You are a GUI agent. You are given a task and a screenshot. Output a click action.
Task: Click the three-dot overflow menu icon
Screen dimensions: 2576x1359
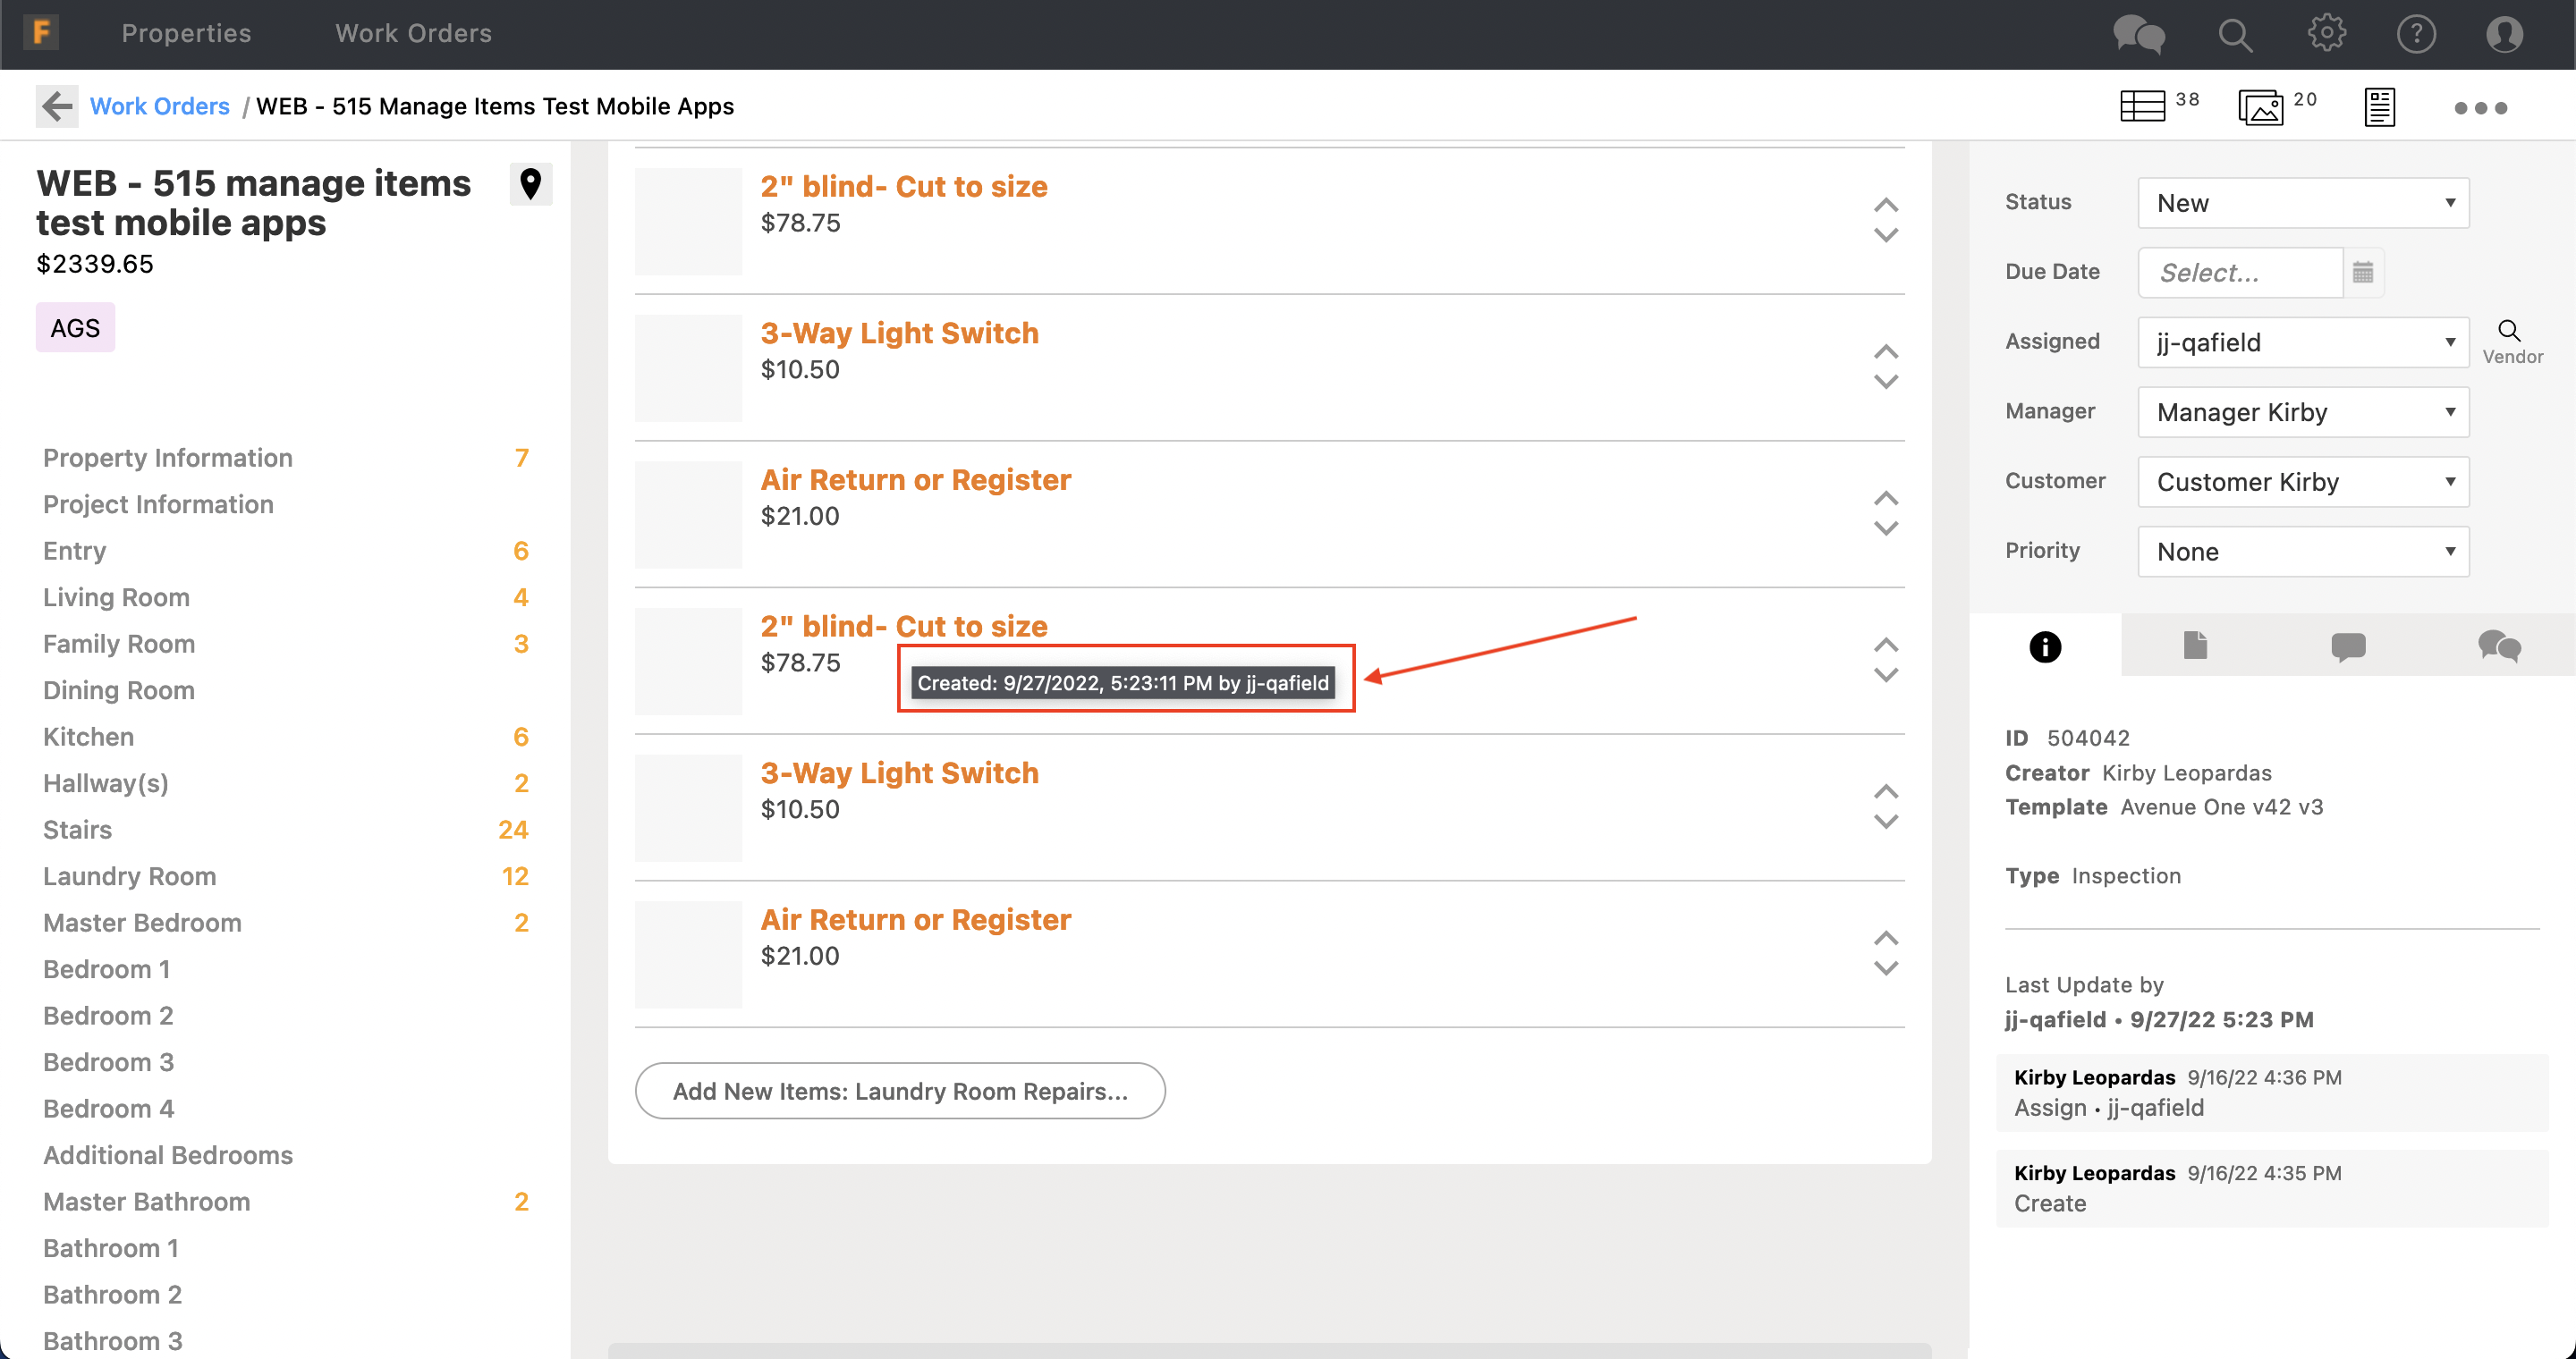(2479, 107)
